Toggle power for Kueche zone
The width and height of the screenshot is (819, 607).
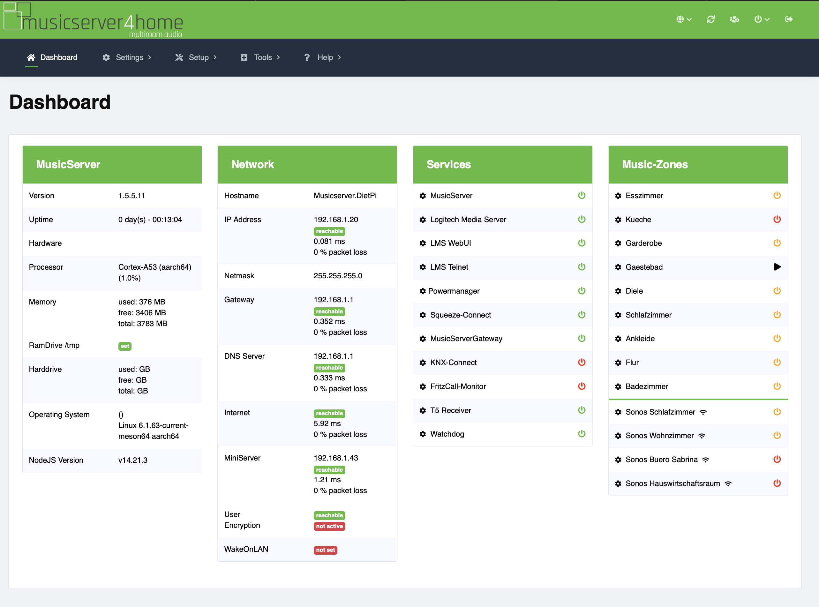777,219
